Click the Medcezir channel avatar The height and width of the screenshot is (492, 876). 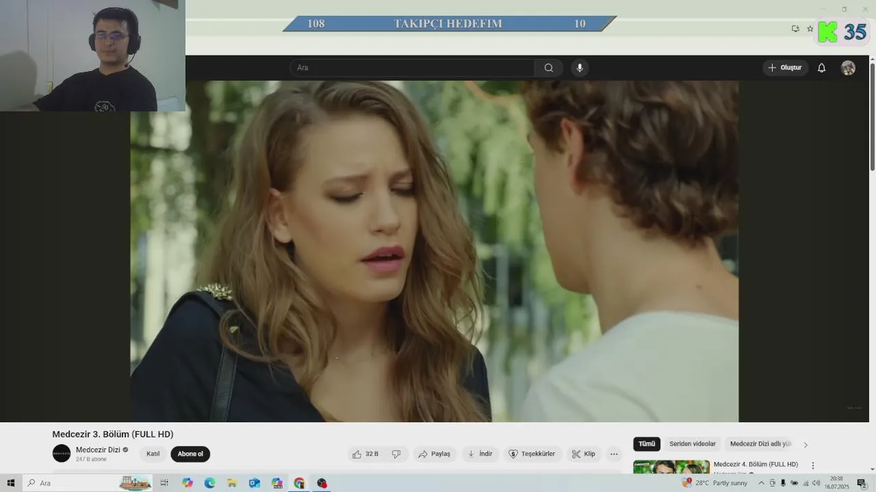point(62,453)
